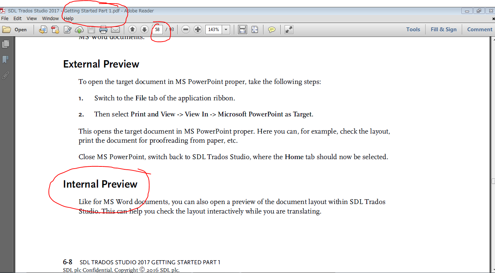Go to the previous page with up arrow
Viewport: 495px width, 273px height.
tap(132, 30)
